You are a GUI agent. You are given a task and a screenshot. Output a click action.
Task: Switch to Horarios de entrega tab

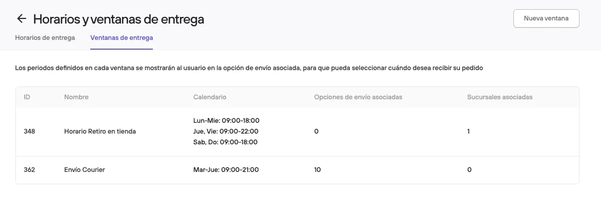pyautogui.click(x=45, y=38)
